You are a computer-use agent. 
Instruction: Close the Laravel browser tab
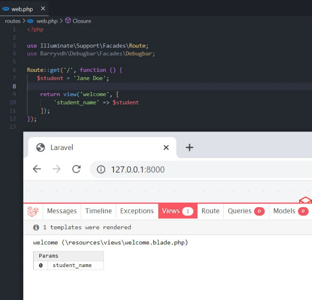pos(166,147)
